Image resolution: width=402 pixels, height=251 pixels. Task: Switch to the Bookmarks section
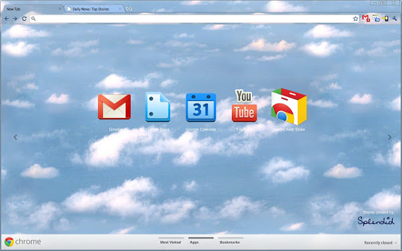[x=230, y=242]
